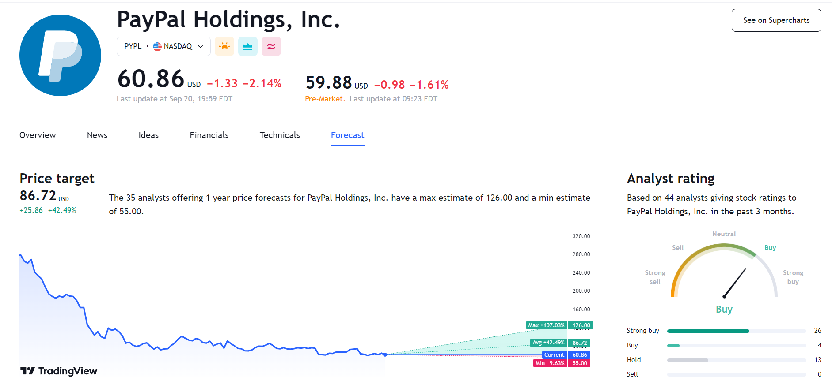Open the Technicals tab

pyautogui.click(x=280, y=135)
